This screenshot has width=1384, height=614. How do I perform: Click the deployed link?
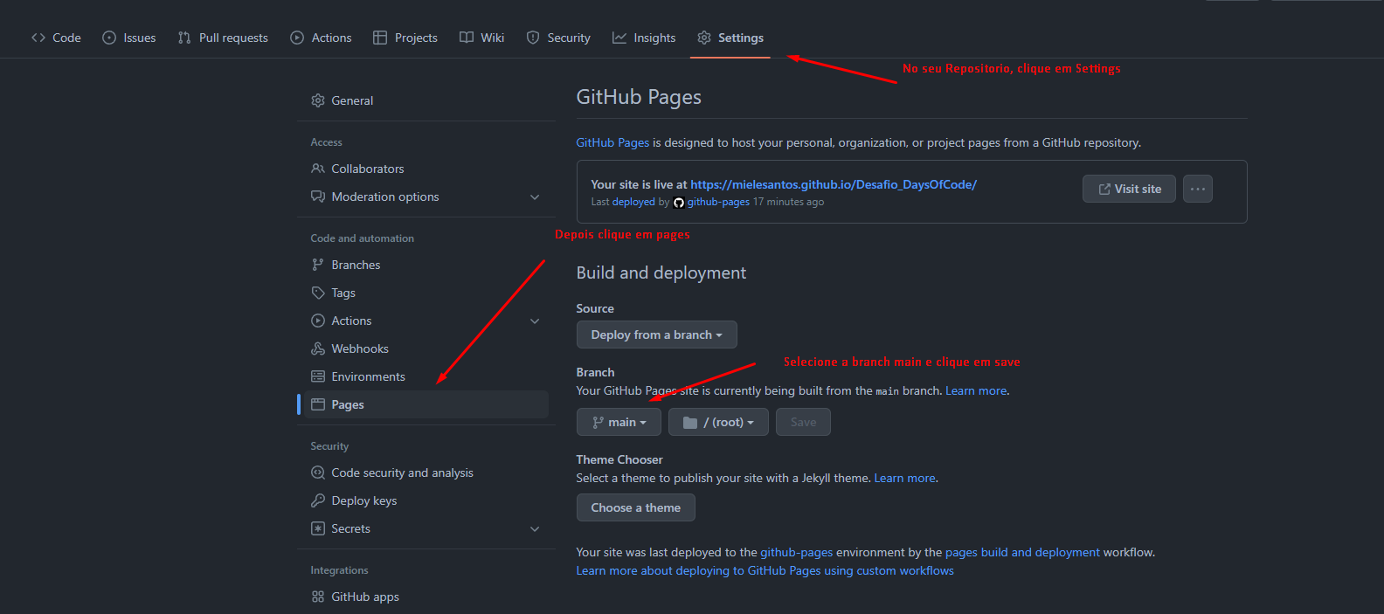[x=633, y=202]
